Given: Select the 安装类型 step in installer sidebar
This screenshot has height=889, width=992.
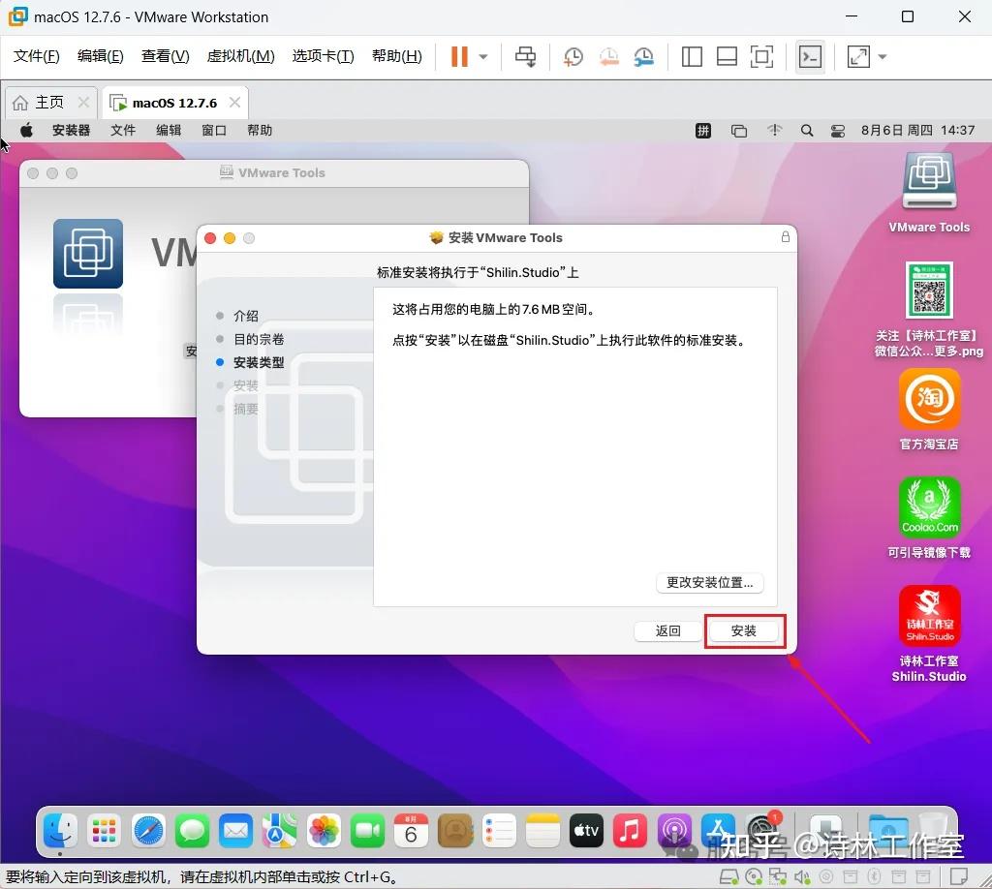Looking at the screenshot, I should (x=259, y=362).
